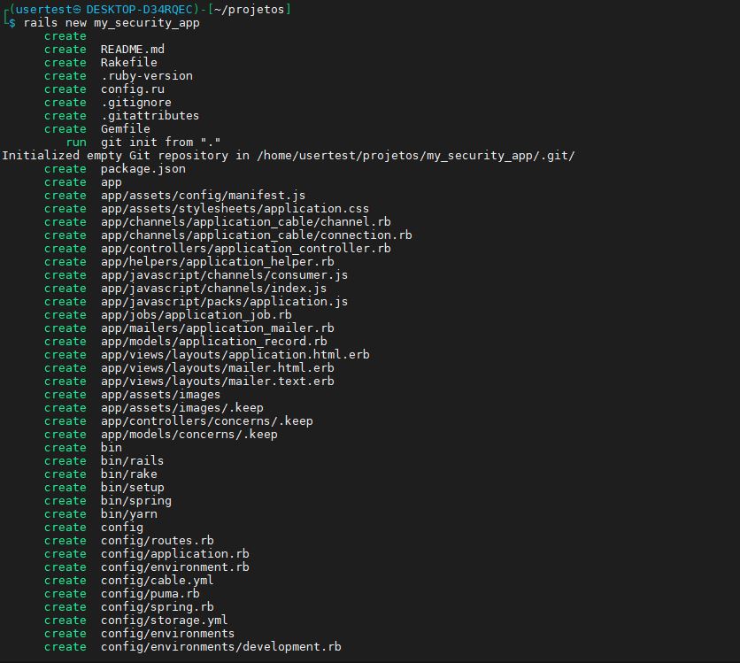
Task: Click the README.md file line
Action: (132, 50)
